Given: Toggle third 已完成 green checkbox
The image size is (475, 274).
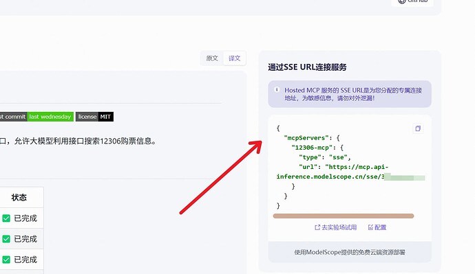Looking at the screenshot, I should pos(6,260).
